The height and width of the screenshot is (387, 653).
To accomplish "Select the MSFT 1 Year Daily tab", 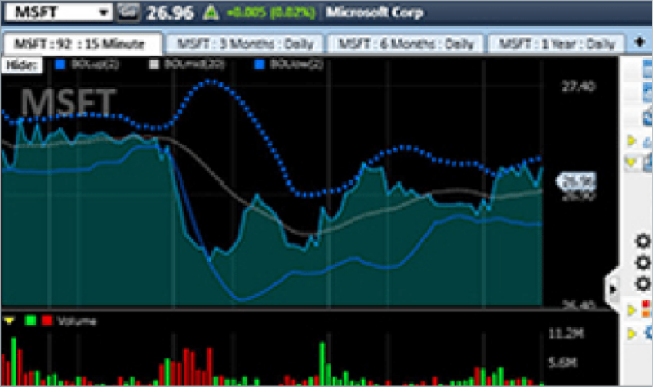I will (x=557, y=44).
